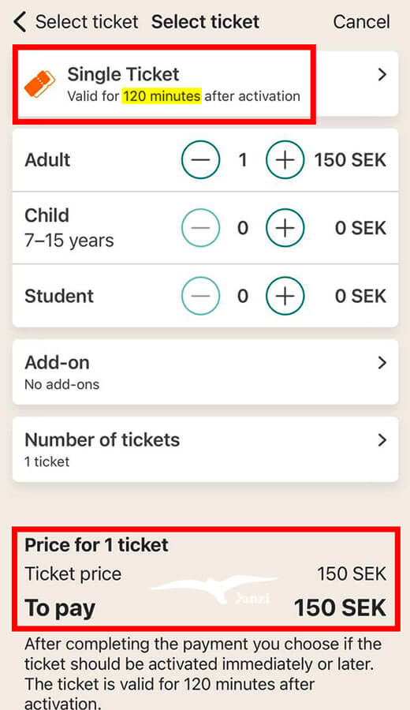Image resolution: width=410 pixels, height=710 pixels.
Task: Tap minus button for Student tickets
Action: (200, 296)
